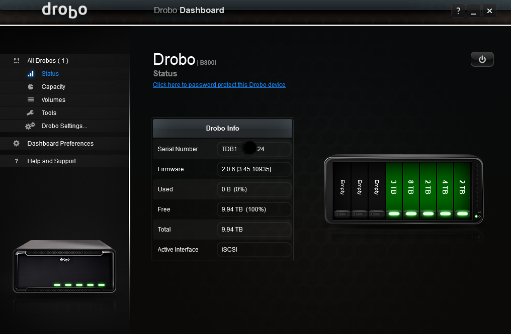Open the help question mark button
This screenshot has width=511, height=334.
[x=458, y=11]
